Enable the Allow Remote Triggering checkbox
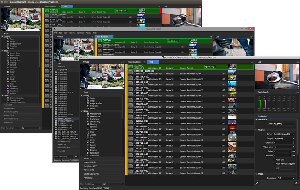Viewport: 300px width, 190px height. pos(274,164)
